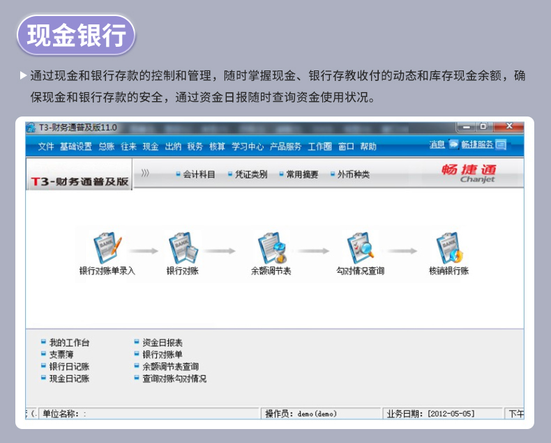Open the 现金日记账 link

[69, 378]
